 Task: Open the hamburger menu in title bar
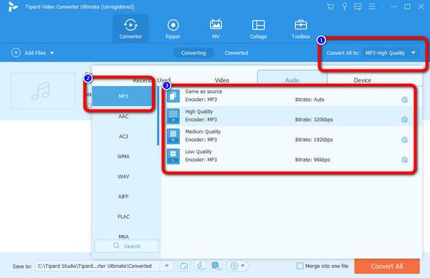tap(372, 6)
